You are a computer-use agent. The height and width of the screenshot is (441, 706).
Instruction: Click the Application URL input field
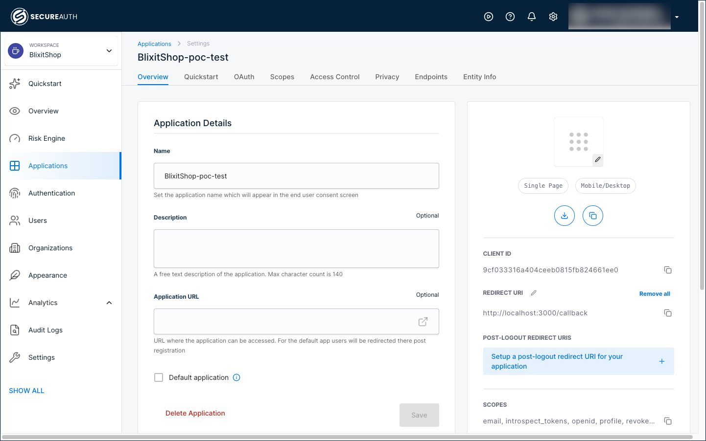296,322
